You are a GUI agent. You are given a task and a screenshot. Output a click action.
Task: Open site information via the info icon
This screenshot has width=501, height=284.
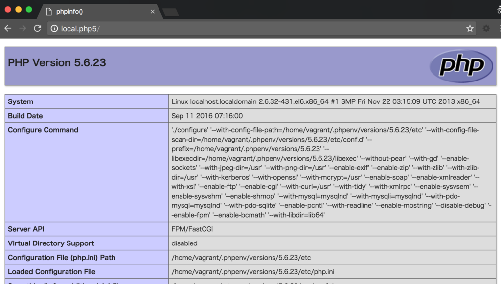click(x=54, y=28)
